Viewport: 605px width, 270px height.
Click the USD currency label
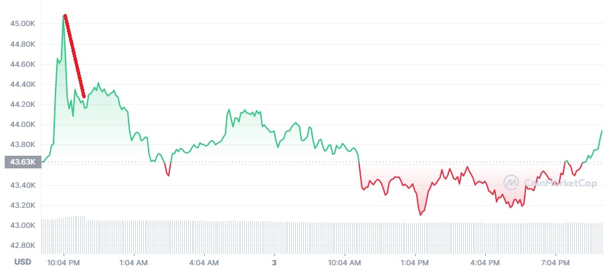tap(22, 262)
